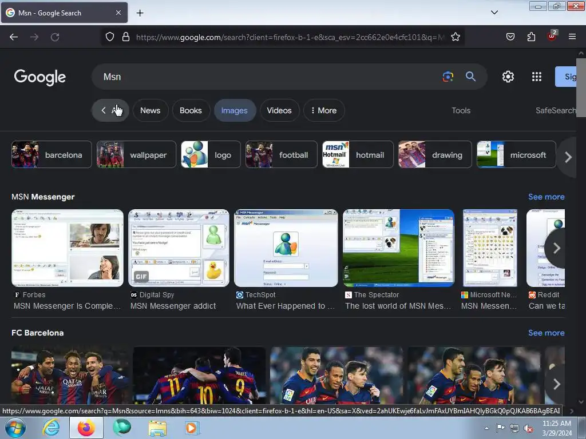Filter images by hotmail chip
Screen dimensions: 586x439
(358, 154)
